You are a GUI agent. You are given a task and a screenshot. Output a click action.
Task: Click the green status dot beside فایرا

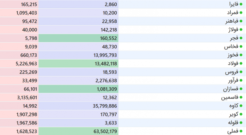point(241,4)
